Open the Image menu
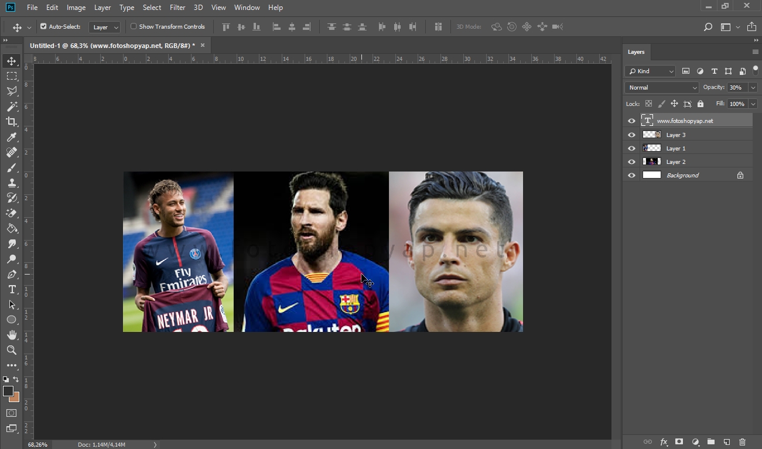 click(x=76, y=8)
